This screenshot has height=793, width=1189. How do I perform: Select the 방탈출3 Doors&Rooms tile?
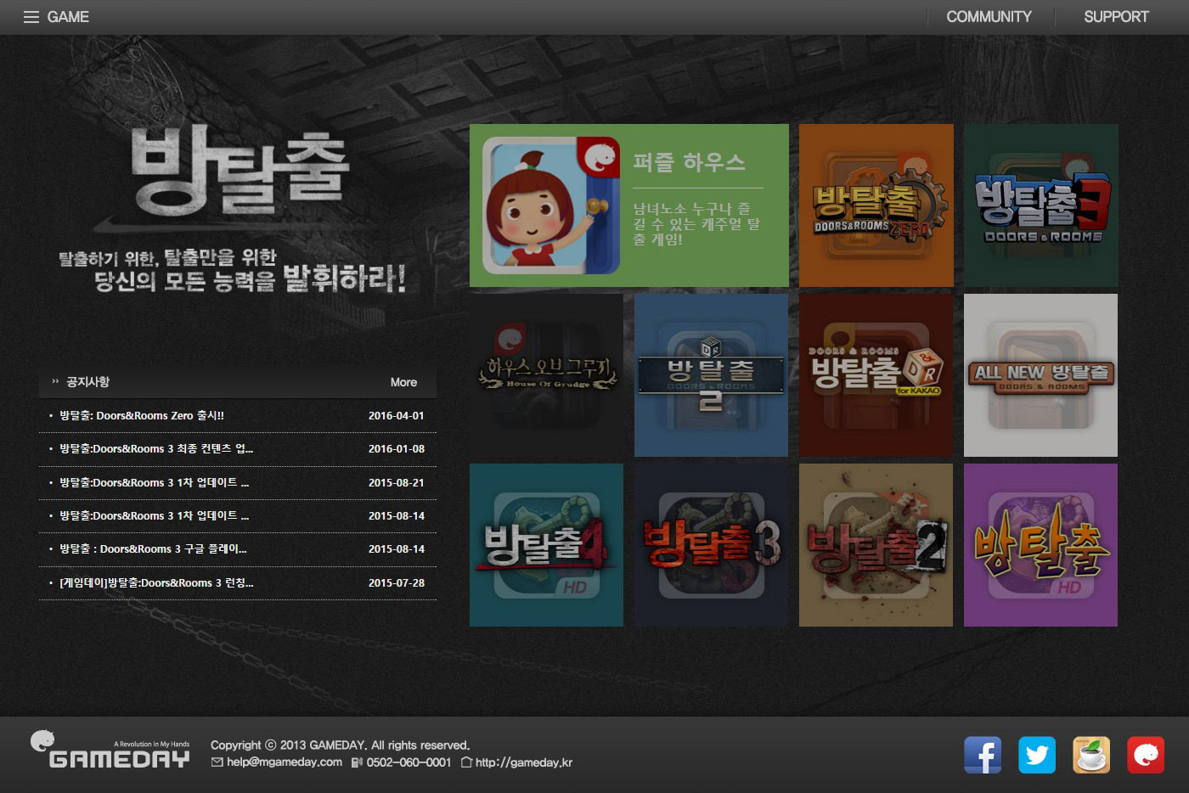coord(1041,205)
